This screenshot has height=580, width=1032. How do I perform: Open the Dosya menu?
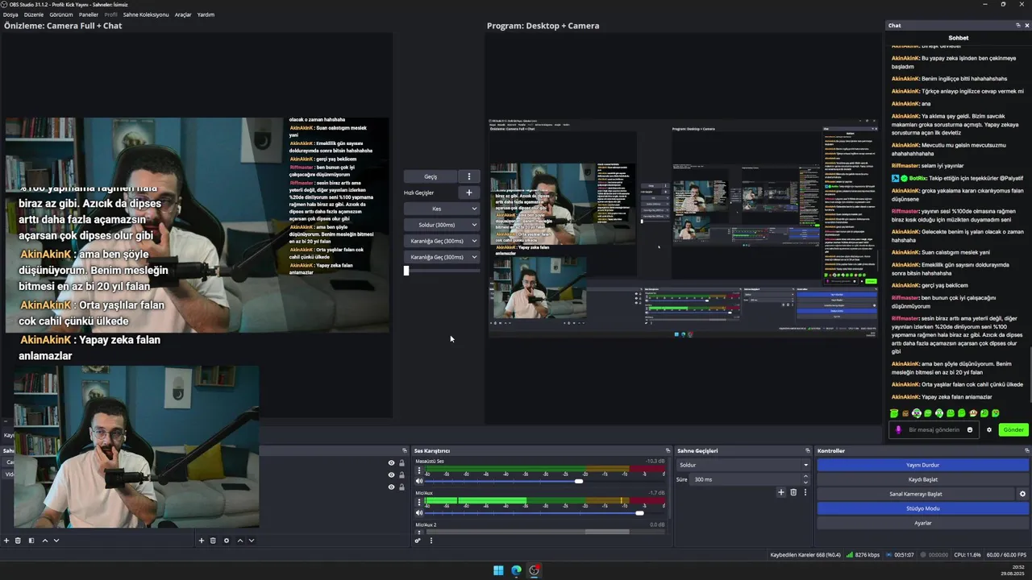click(10, 14)
